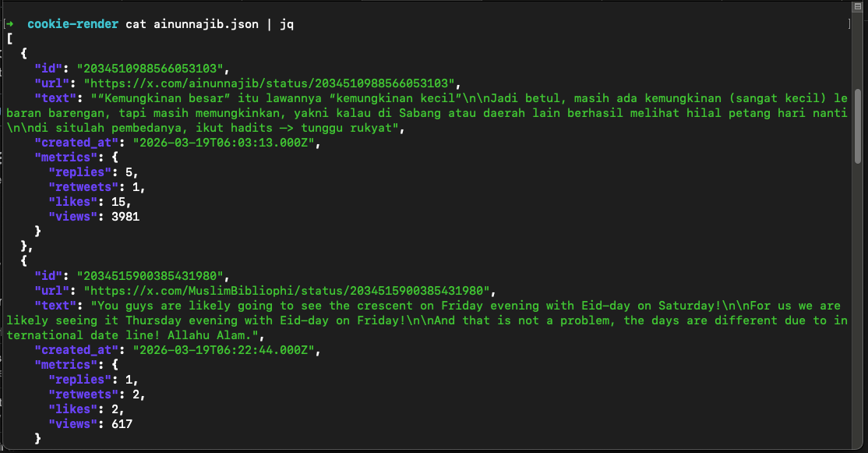Click the replies count 5
Image resolution: width=868 pixels, height=453 pixels.
point(129,172)
